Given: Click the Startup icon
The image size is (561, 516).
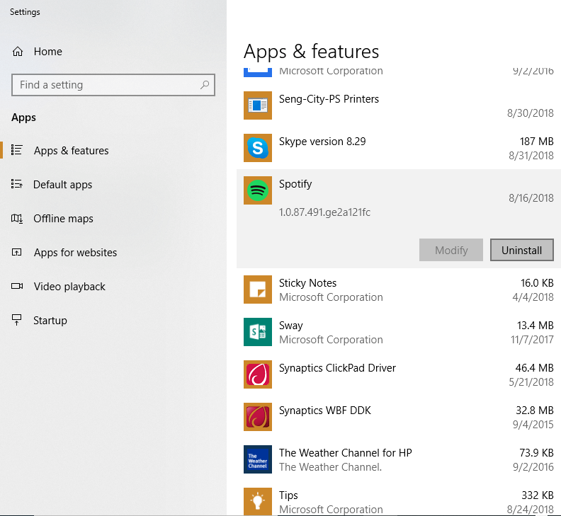Looking at the screenshot, I should 17,320.
